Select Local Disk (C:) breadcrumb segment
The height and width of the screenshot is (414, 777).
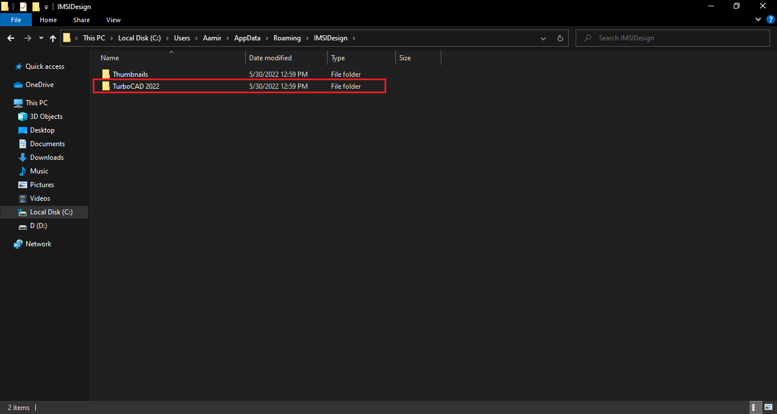tap(139, 38)
